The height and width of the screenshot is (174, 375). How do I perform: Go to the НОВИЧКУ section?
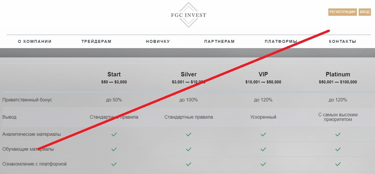click(x=158, y=41)
